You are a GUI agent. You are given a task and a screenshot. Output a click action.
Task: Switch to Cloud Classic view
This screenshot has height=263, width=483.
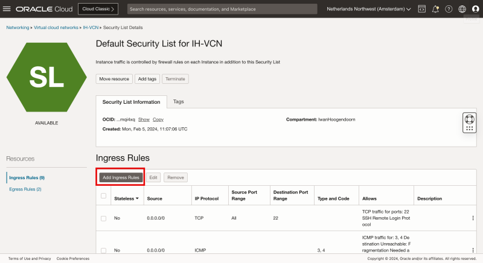tap(98, 9)
